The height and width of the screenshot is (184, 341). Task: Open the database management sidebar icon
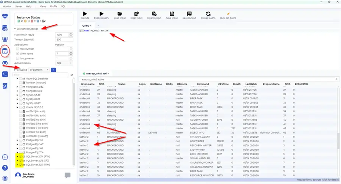[x=5, y=28]
